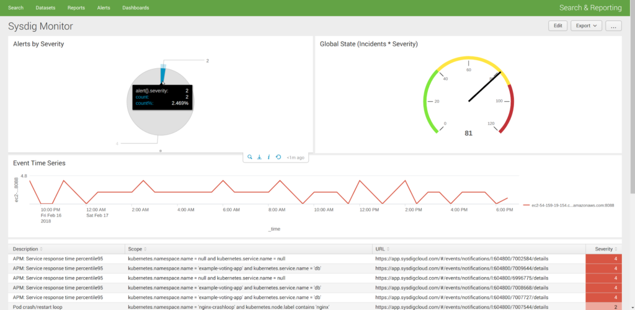Click the 12:00 PM time axis label
The image size is (635, 310).
point(370,210)
